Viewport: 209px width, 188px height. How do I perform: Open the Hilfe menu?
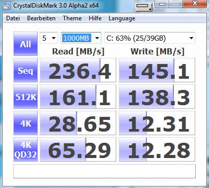click(x=95, y=18)
